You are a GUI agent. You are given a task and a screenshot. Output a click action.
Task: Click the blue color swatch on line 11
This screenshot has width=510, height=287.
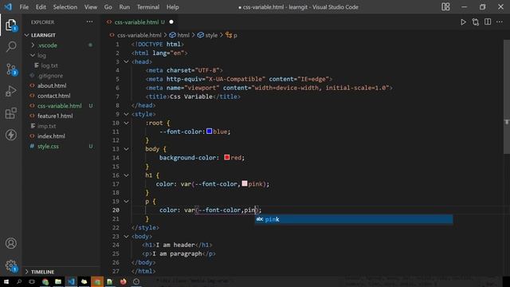coord(209,131)
